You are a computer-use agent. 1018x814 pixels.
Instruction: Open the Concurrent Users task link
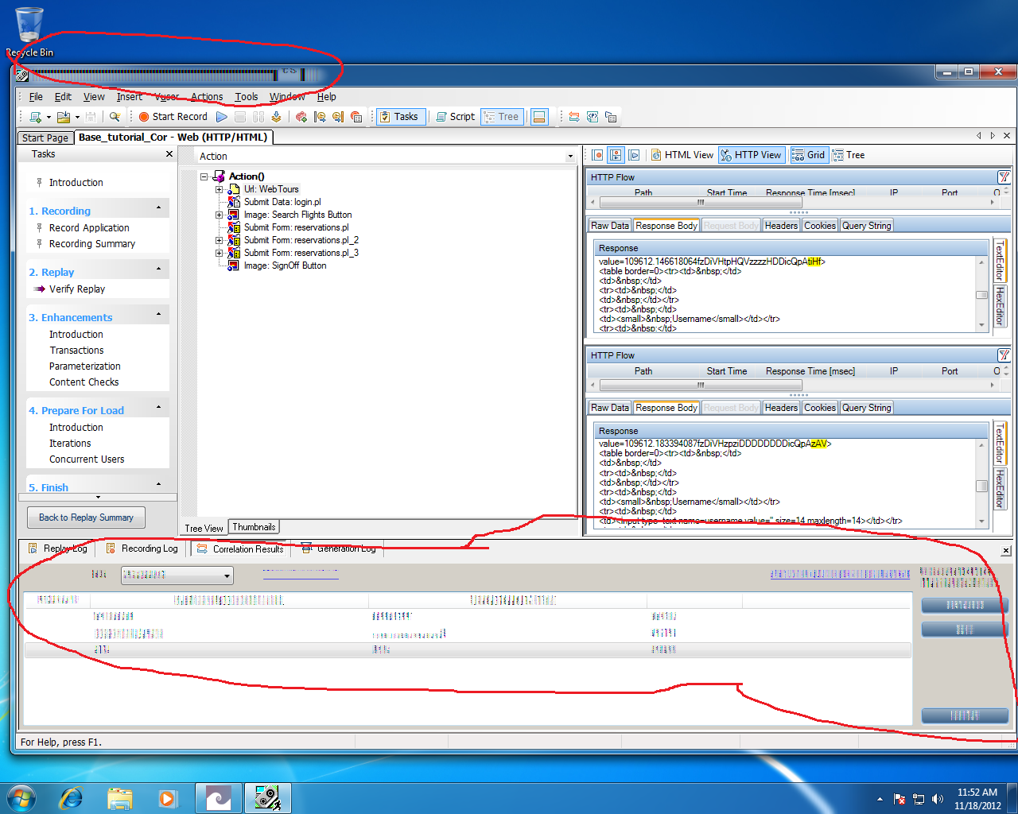[x=87, y=459]
